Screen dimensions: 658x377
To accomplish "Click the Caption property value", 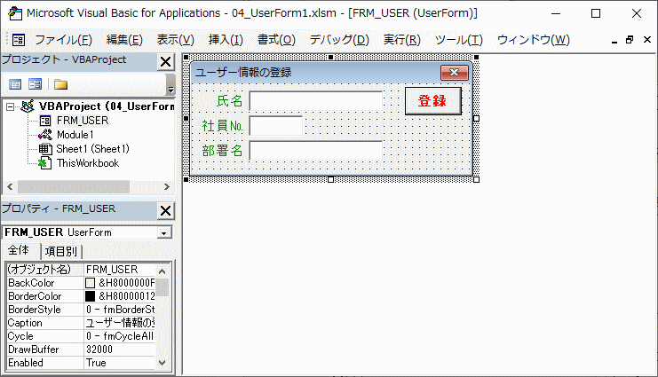I will [120, 323].
